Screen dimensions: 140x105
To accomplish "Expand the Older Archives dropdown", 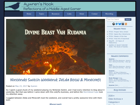I will (x=116, y=99).
